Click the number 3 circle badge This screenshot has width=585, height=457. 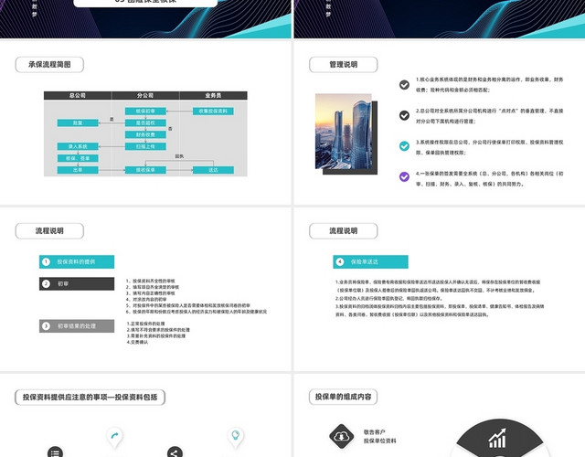(x=46, y=326)
